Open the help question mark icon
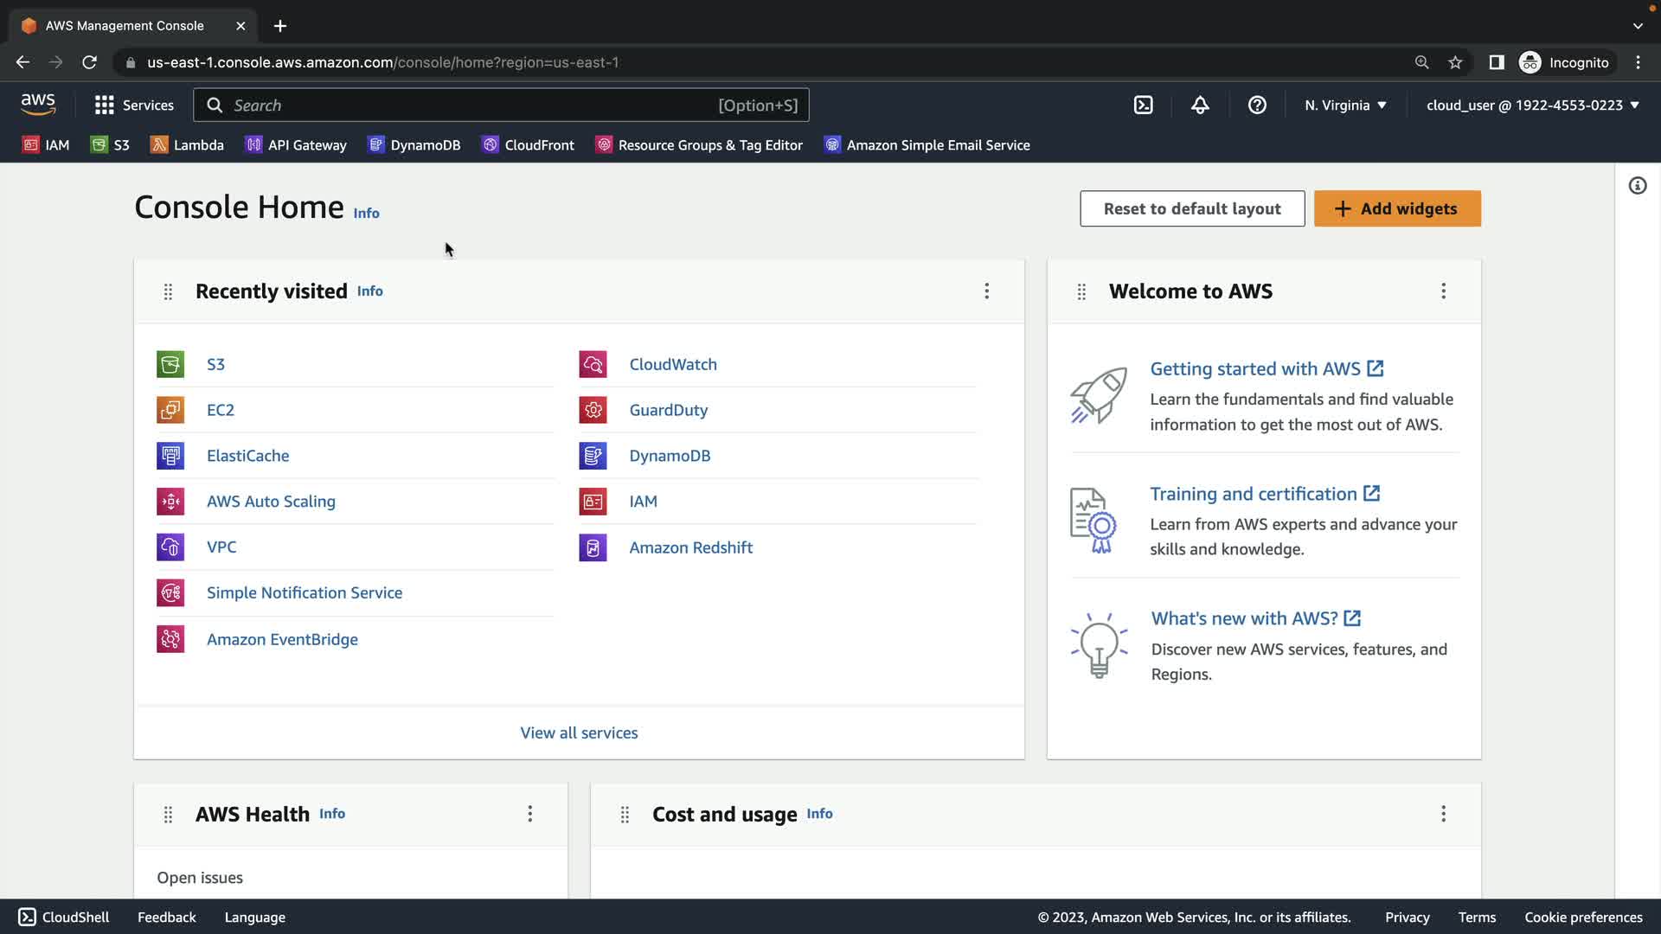Screen dimensions: 1661x934 pos(1257,105)
